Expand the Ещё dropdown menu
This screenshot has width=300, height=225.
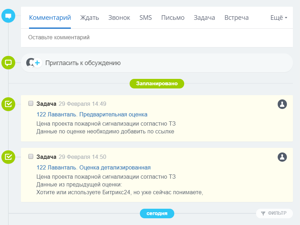pyautogui.click(x=279, y=18)
